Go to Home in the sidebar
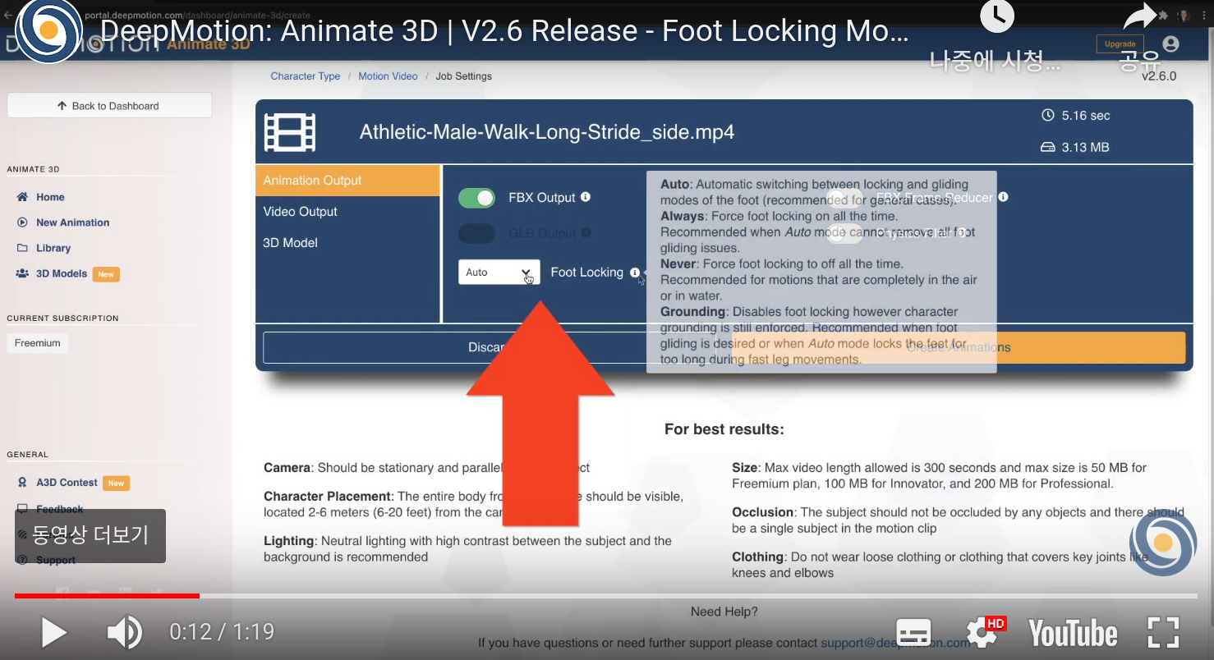Screen dimensions: 1214x660 (50, 197)
